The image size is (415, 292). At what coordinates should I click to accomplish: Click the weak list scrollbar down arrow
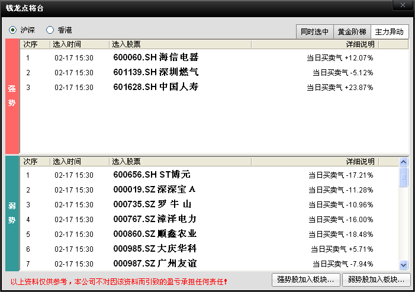403,265
